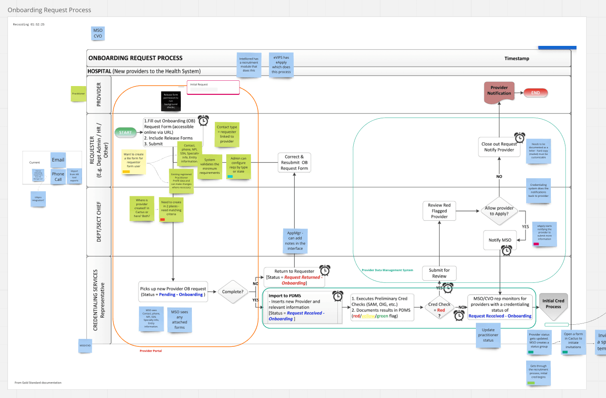Image resolution: width=606 pixels, height=398 pixels.
Task: Click the Allow provider to Apply? diamond
Action: (499, 211)
